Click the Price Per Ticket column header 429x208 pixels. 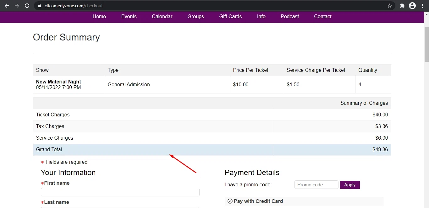click(251, 70)
